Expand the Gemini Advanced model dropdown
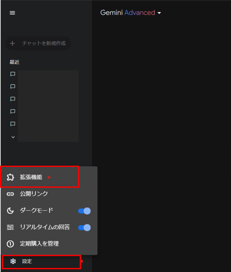231x272 pixels. pos(159,13)
